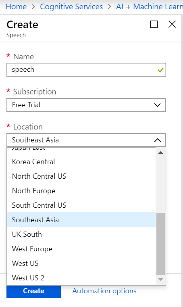
Task: Pick South Central US option
Action: pyautogui.click(x=81, y=205)
